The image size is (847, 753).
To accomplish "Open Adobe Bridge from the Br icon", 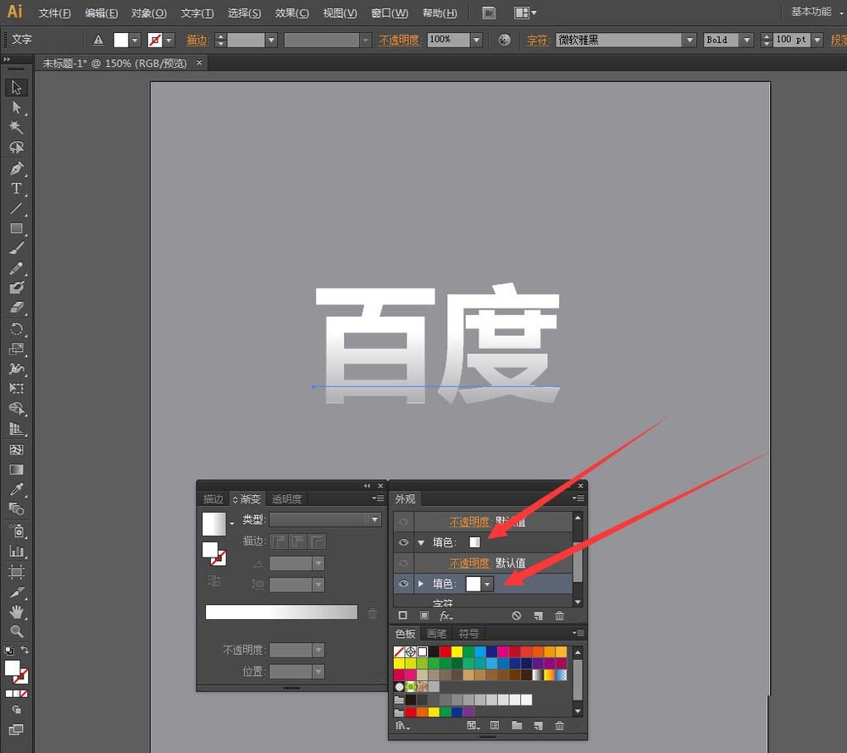I will pos(489,13).
